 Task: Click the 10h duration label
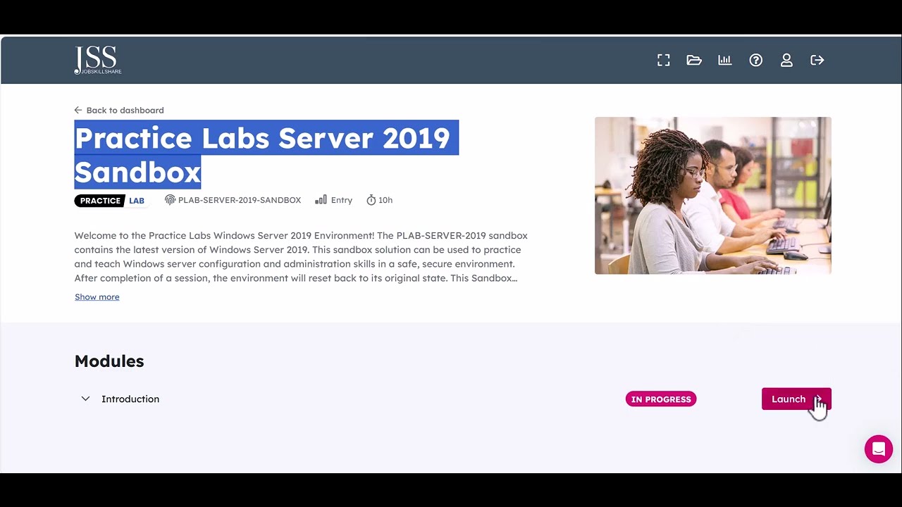pos(385,201)
